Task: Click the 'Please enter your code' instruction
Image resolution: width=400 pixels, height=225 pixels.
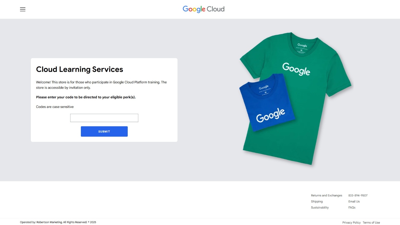Action: click(x=86, y=97)
